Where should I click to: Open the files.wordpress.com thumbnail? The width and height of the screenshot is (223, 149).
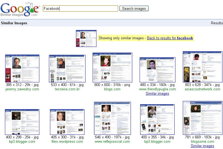pos(67,122)
